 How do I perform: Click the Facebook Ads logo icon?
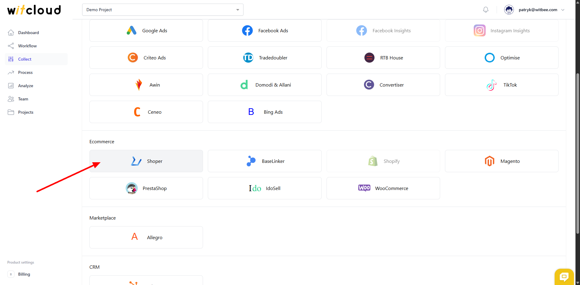[x=247, y=30]
